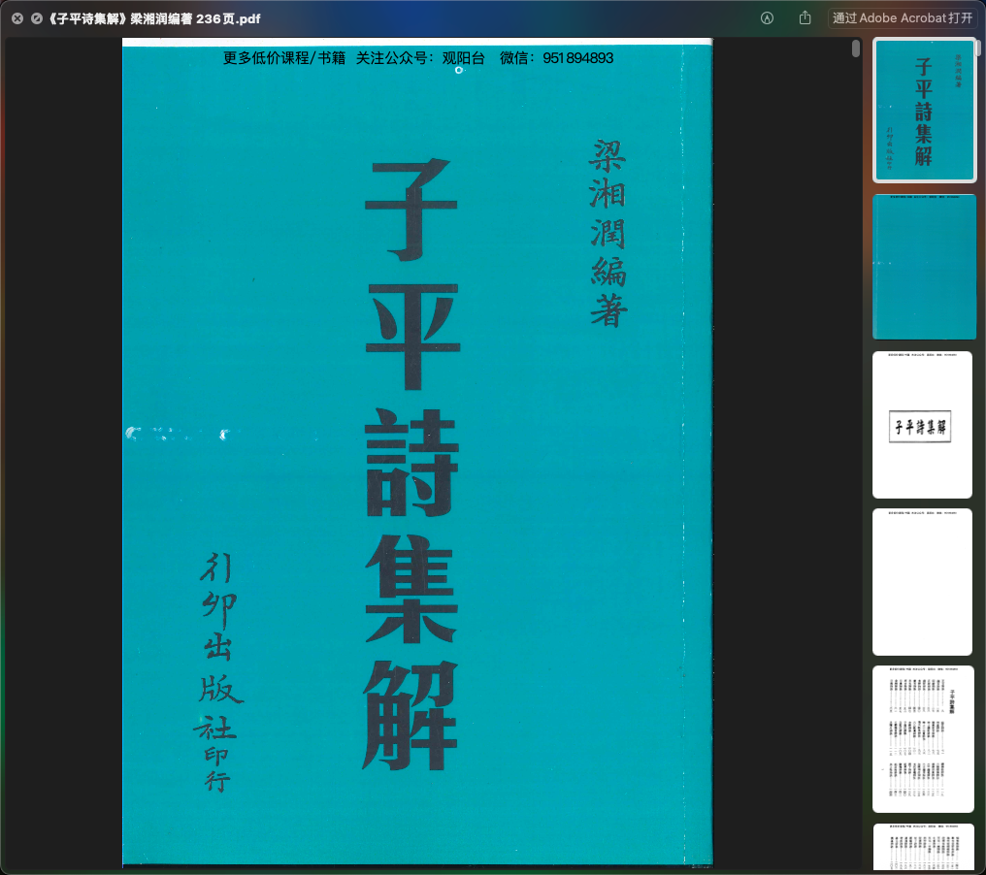
Task: Click the author name 梁湘潤編著
Action: point(608,232)
